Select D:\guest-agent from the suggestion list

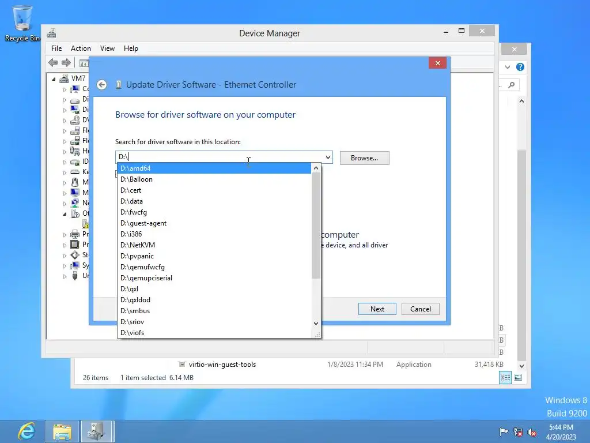coord(214,223)
